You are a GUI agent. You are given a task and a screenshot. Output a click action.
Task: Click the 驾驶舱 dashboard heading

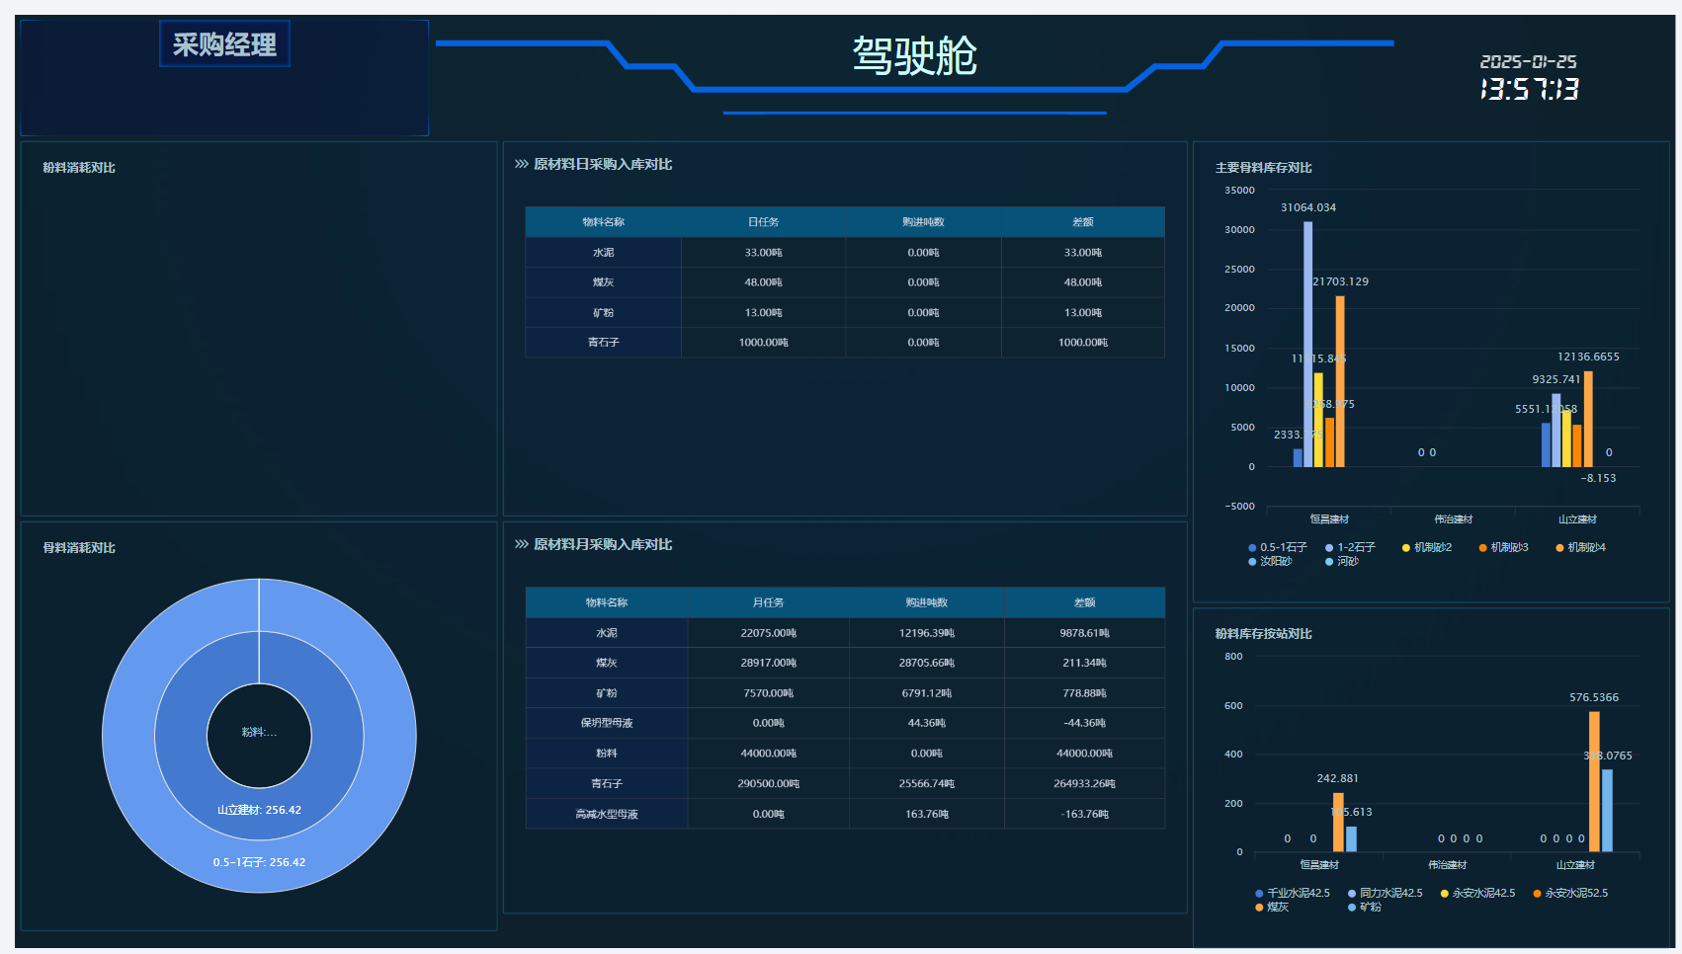click(x=914, y=55)
